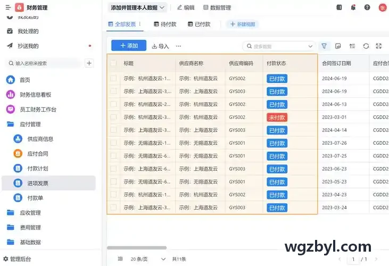Go to previous page arrow
389x266 pixels.
pyautogui.click(x=340, y=259)
